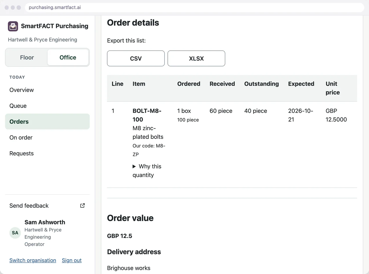Viewport: 369px width, 274px height.
Task: Click the Switch organisation link
Action: tap(33, 260)
